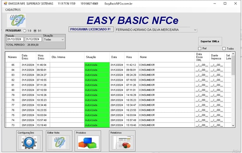Select note number 85 in the table

click(x=13, y=65)
